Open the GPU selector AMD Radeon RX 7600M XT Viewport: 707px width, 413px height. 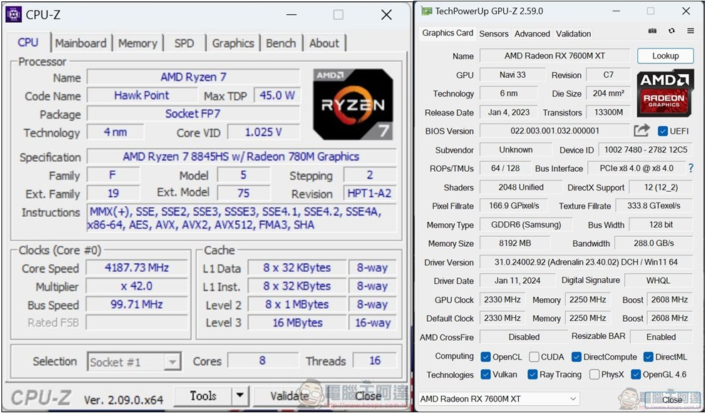(x=499, y=399)
